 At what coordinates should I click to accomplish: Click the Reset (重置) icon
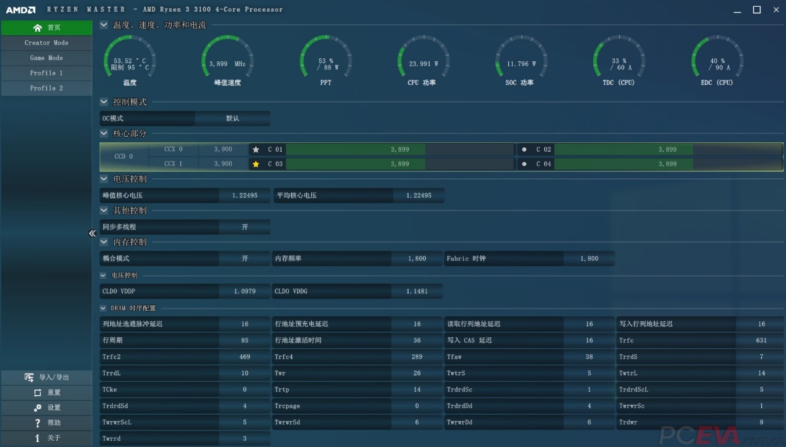pos(37,393)
